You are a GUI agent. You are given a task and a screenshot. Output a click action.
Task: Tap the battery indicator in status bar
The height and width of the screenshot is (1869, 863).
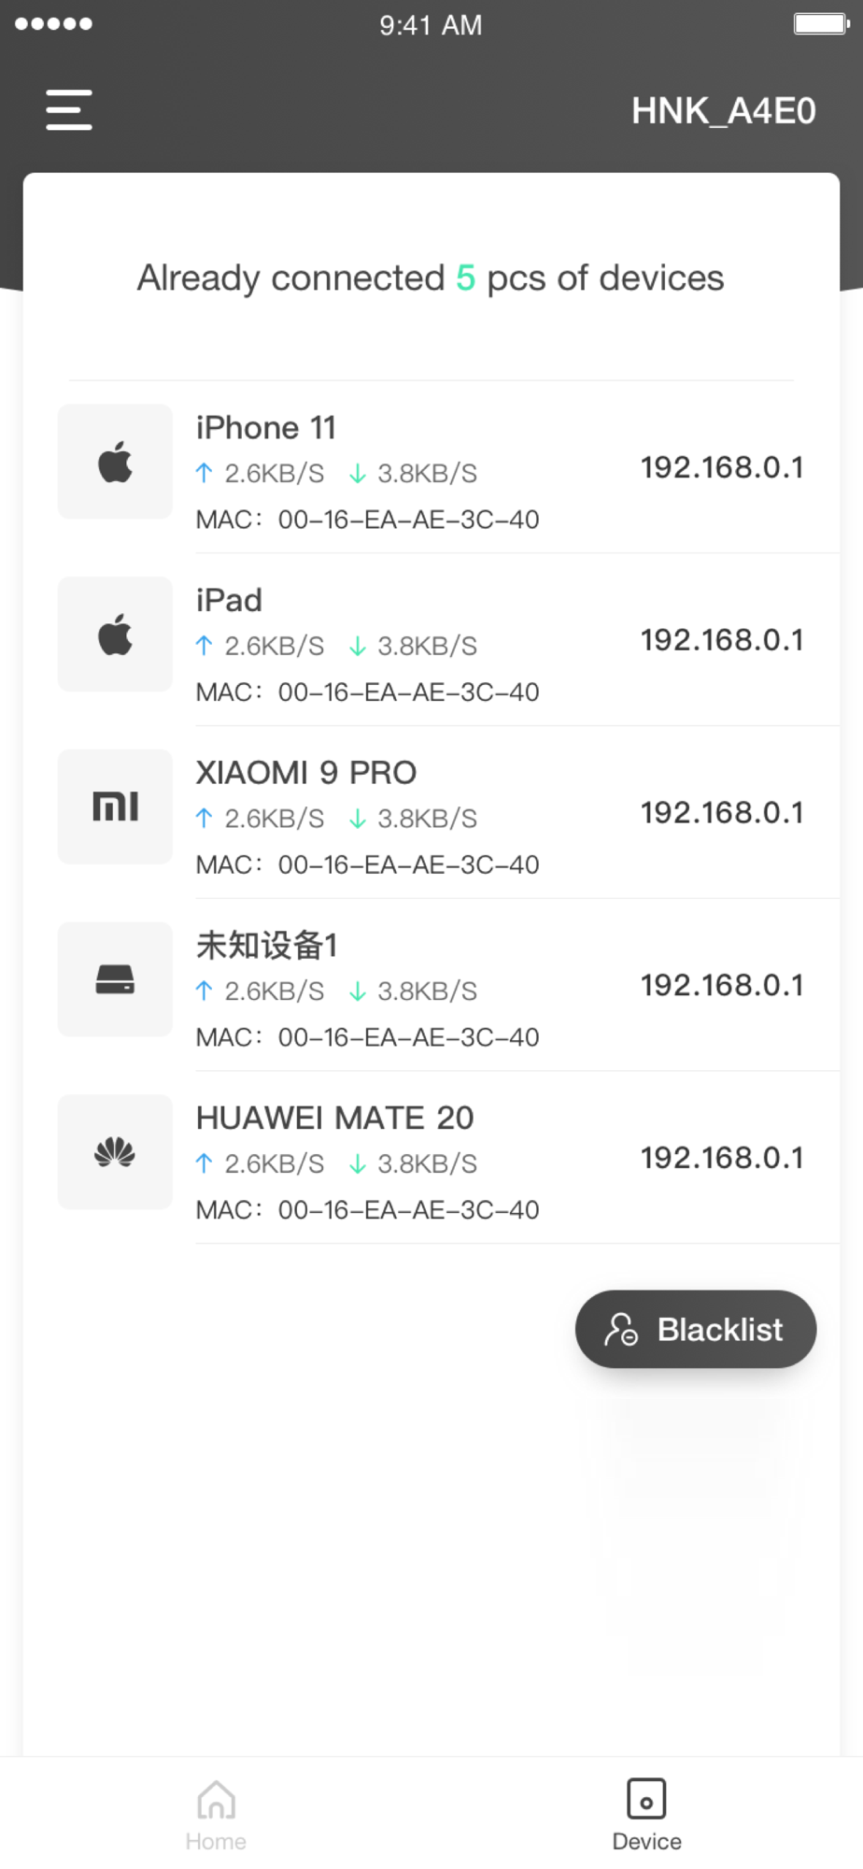820,23
